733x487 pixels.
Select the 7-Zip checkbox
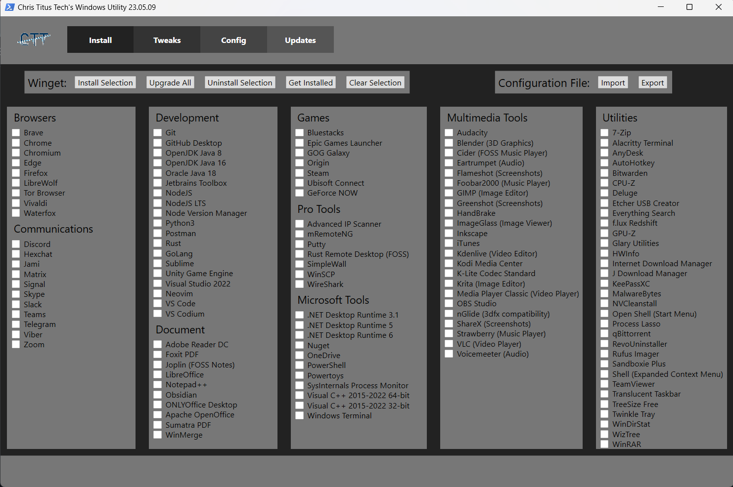pyautogui.click(x=604, y=133)
